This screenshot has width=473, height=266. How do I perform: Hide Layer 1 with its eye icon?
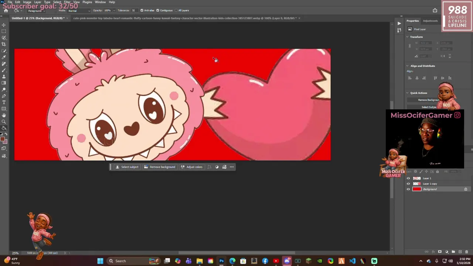pos(408,178)
